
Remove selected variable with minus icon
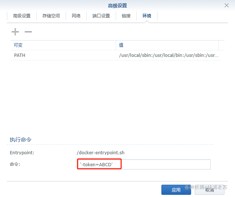(28, 32)
